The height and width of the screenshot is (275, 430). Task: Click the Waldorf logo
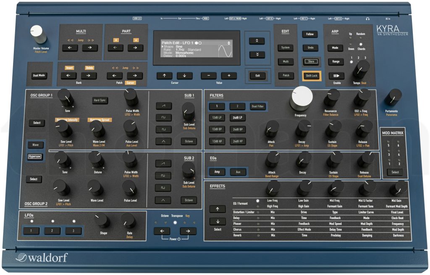point(42,257)
